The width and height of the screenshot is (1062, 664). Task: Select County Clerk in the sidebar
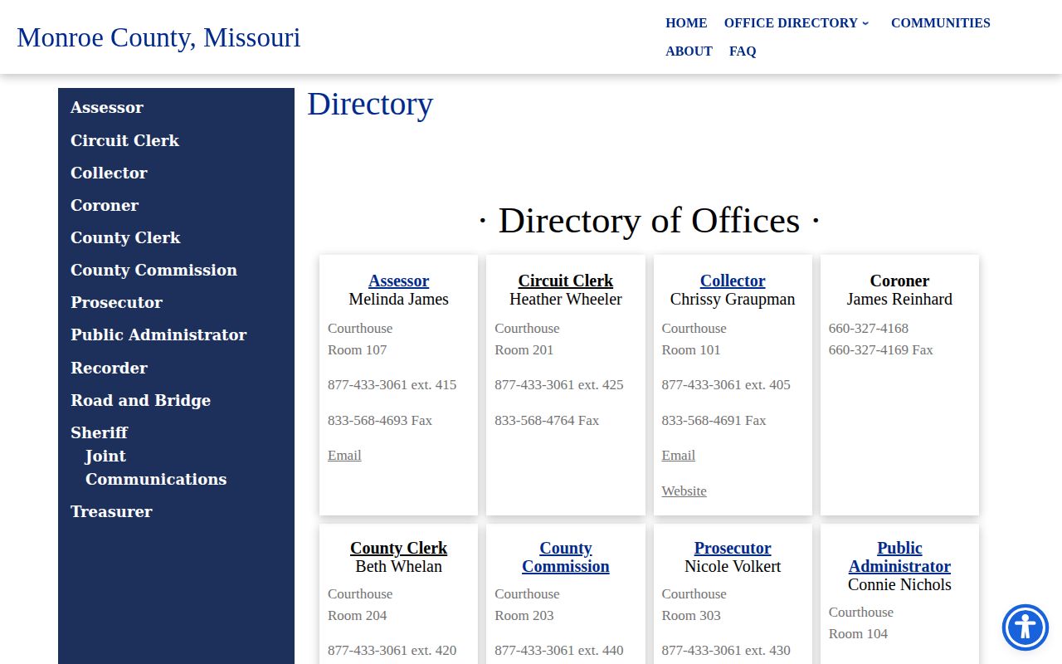pos(125,237)
